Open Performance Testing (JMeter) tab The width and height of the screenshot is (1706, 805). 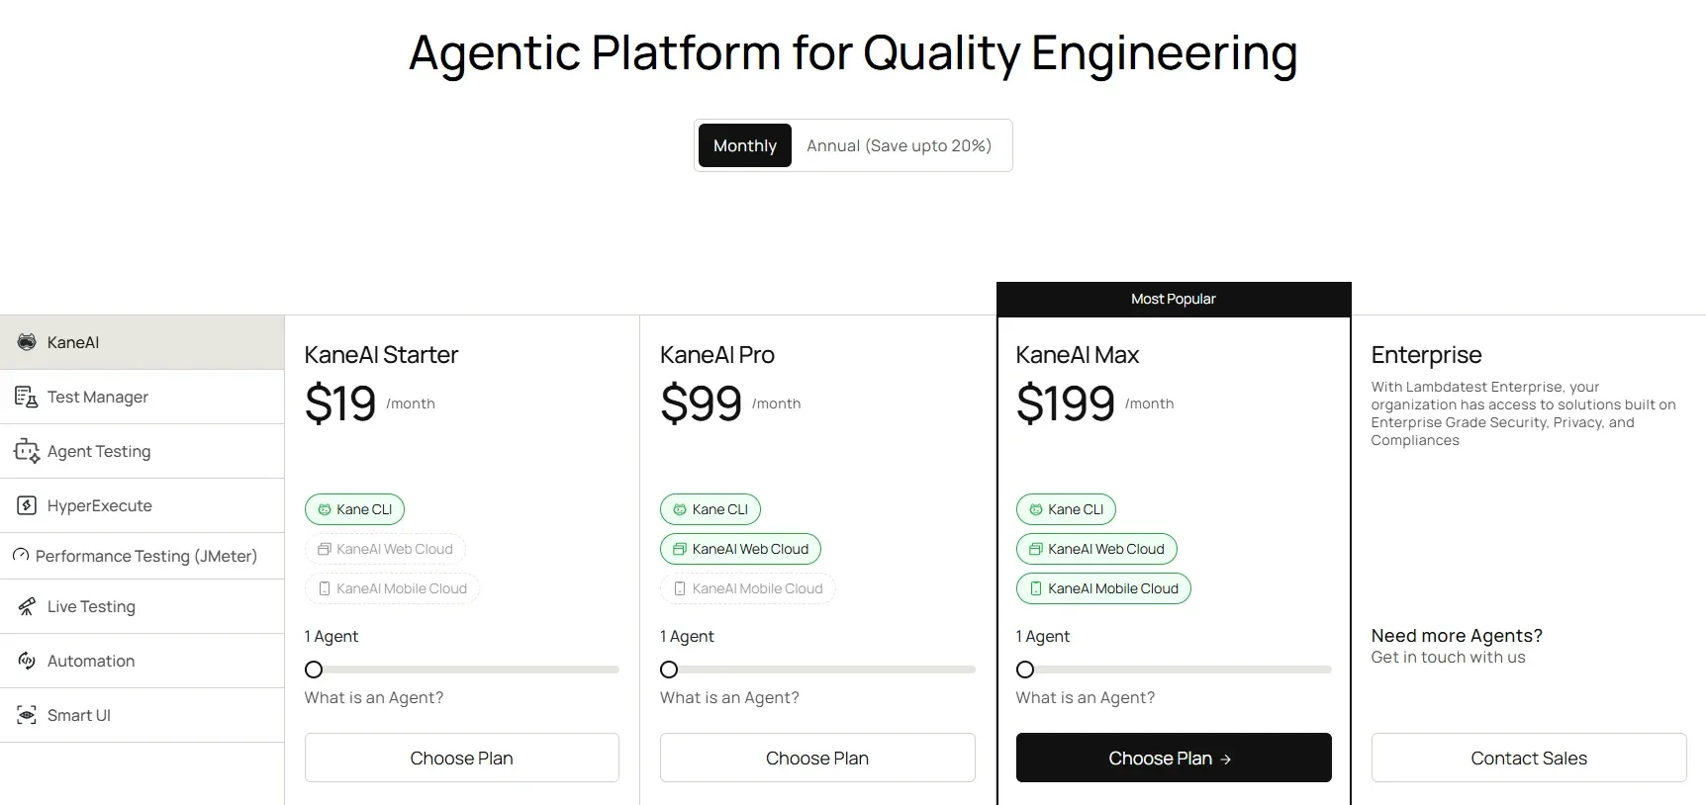142,556
